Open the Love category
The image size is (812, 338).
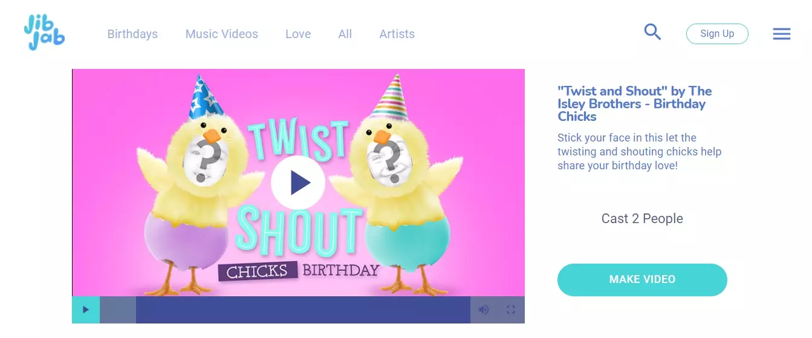point(298,34)
